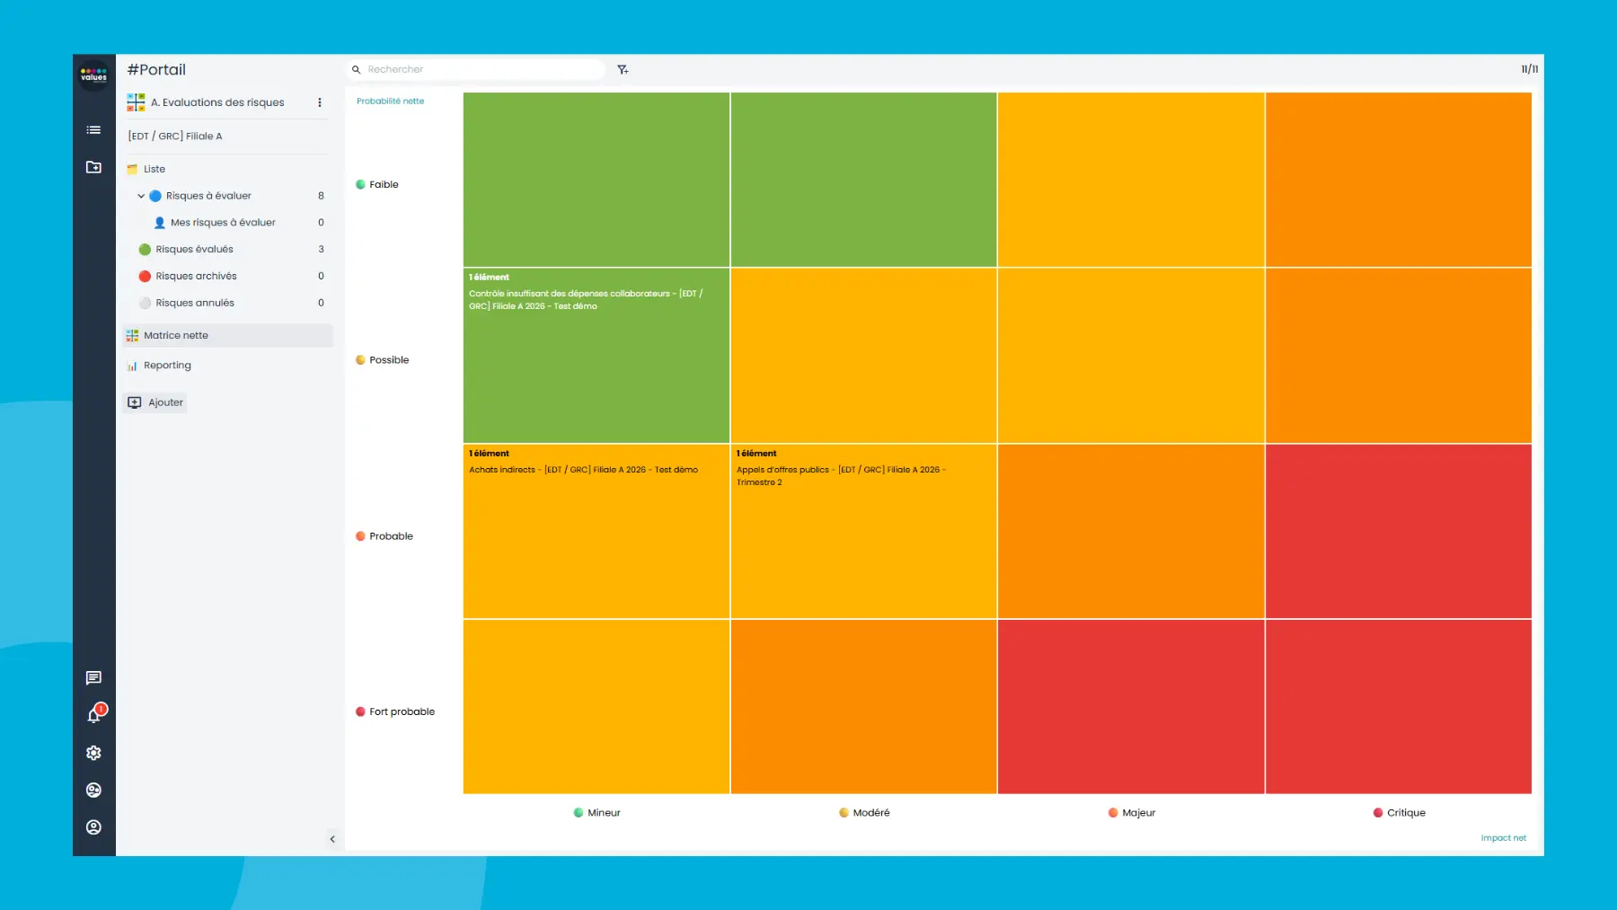Collapse the left sidebar panel arrow
Screen dimensions: 1617x910
click(x=332, y=839)
